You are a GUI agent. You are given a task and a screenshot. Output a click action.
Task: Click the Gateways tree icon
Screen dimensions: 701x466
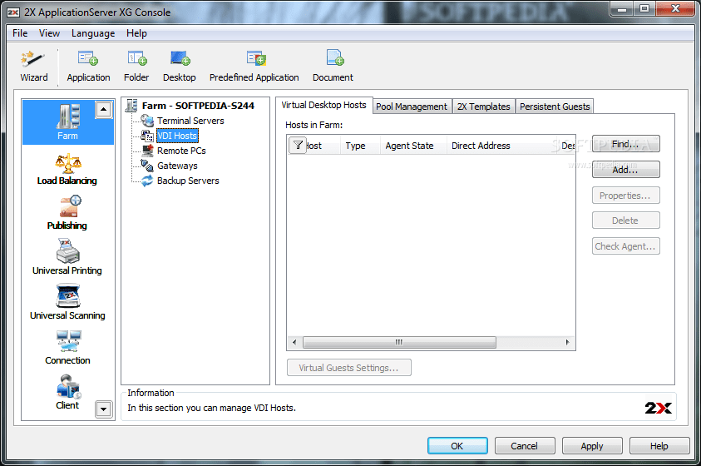147,166
